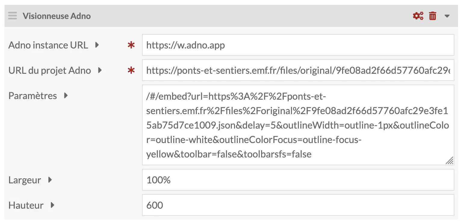Click inside the Paramètres text area
The image size is (464, 221).
coord(298,125)
